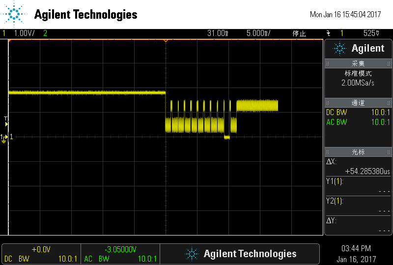Click the Jan 16, 2017 date at bottom right

(x=356, y=259)
